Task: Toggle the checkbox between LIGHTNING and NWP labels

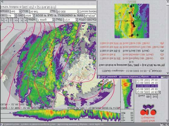Action: [75, 15]
